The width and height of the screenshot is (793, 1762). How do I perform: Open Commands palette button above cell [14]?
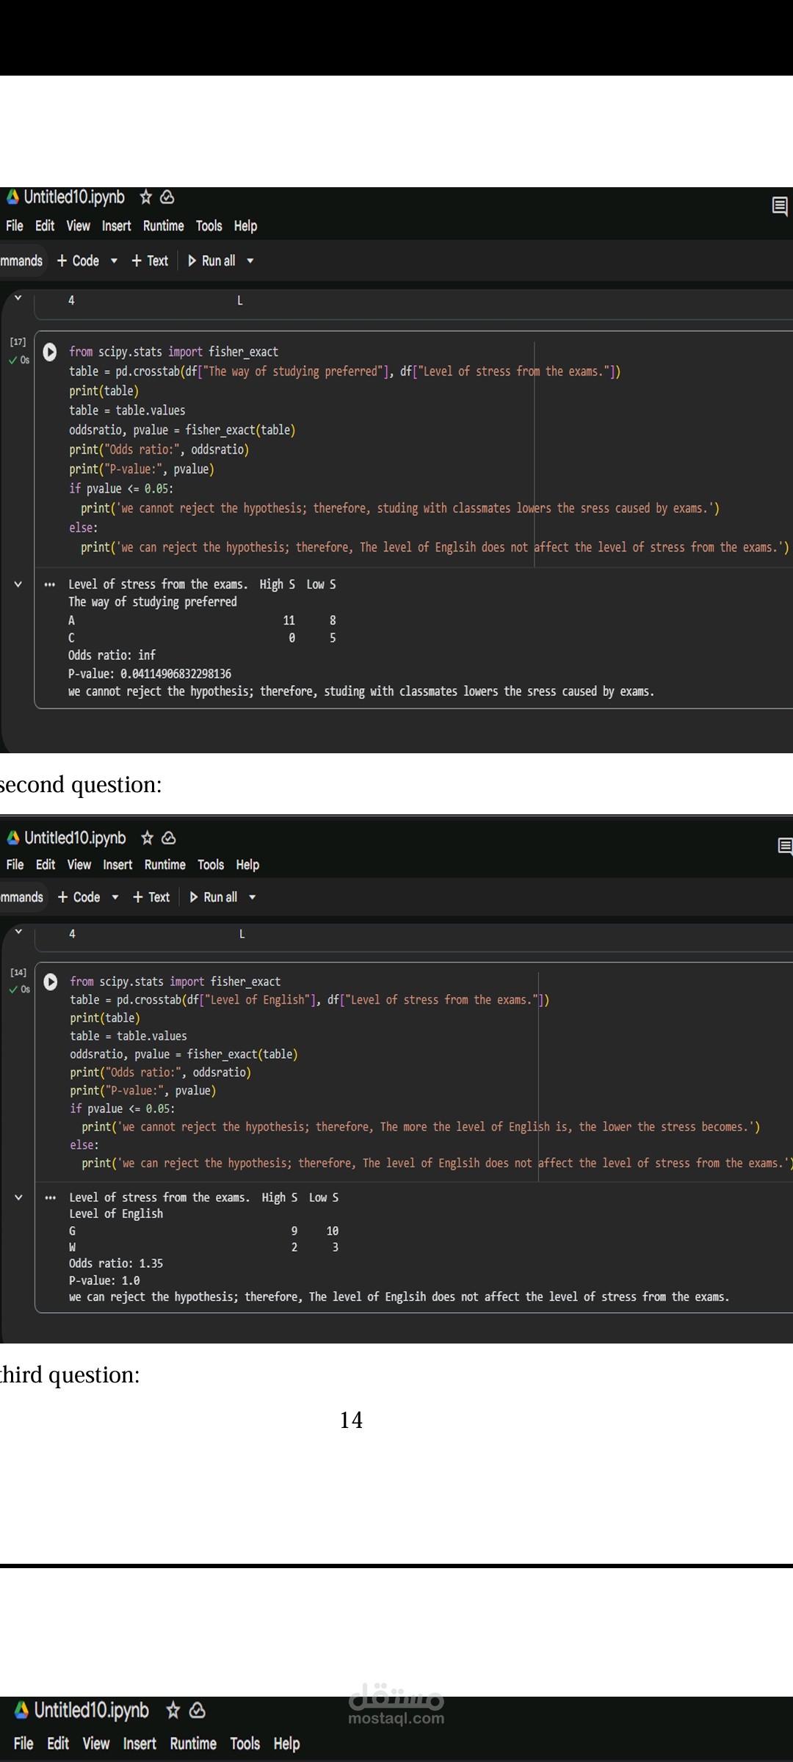(x=22, y=897)
